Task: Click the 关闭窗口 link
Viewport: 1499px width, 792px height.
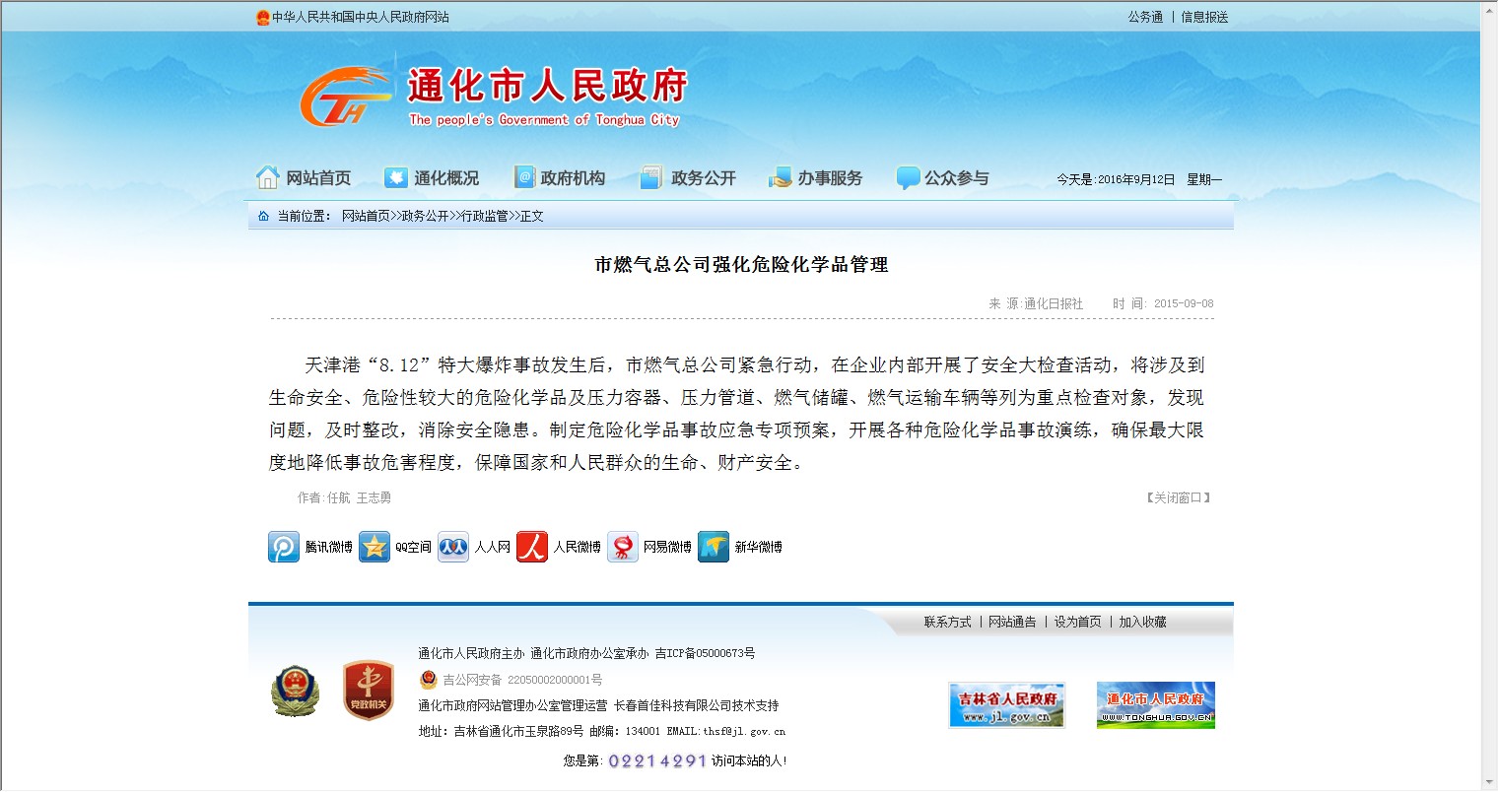Action: click(1178, 498)
